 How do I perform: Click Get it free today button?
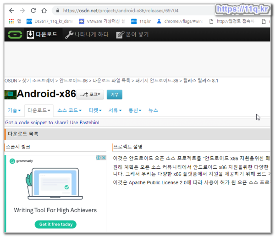(55, 224)
